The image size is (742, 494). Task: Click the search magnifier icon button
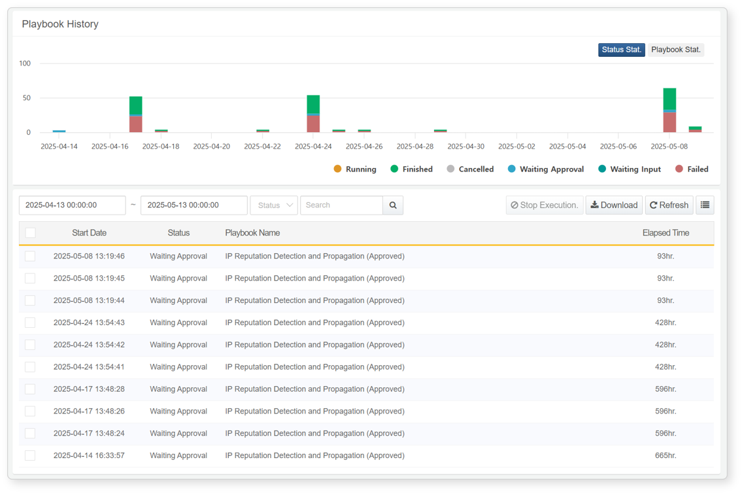coord(393,205)
